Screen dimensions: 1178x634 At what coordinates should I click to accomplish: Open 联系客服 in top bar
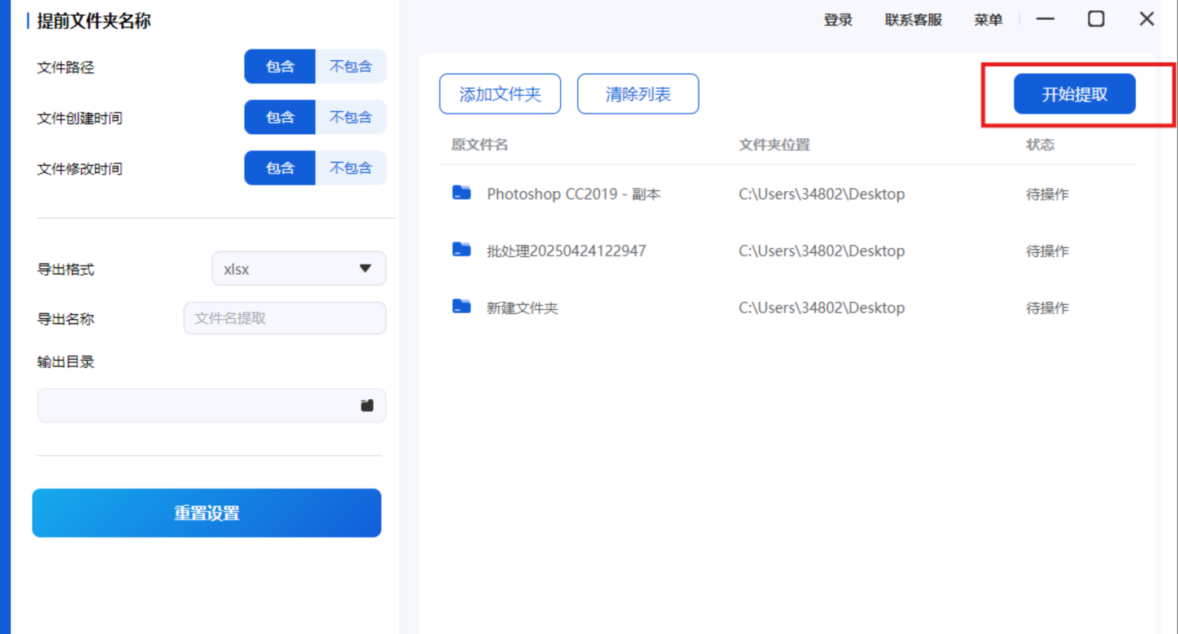(913, 20)
